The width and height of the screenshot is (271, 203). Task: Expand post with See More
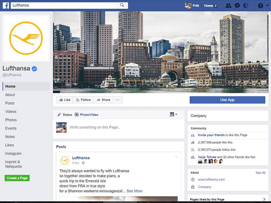click(134, 191)
